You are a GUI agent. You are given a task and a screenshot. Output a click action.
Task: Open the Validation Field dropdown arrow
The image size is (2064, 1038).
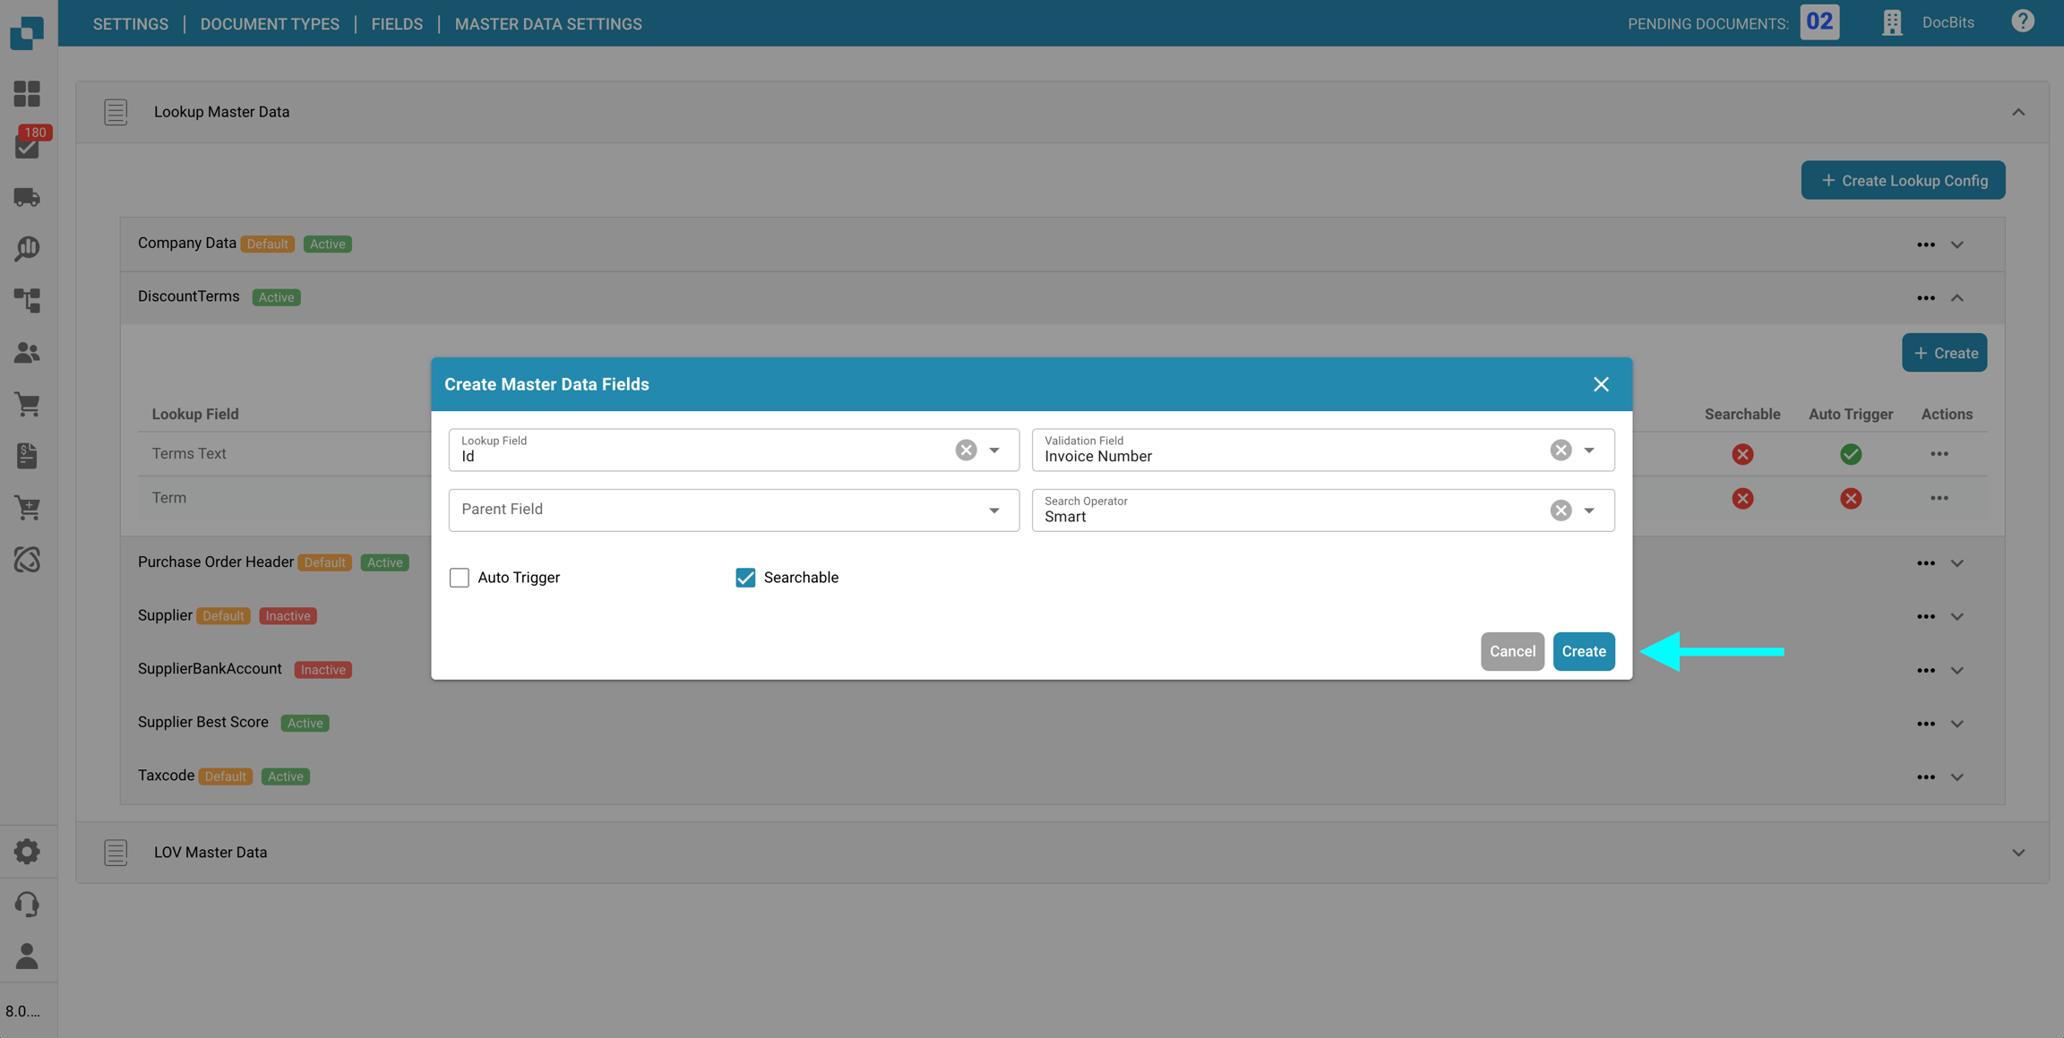pos(1589,450)
